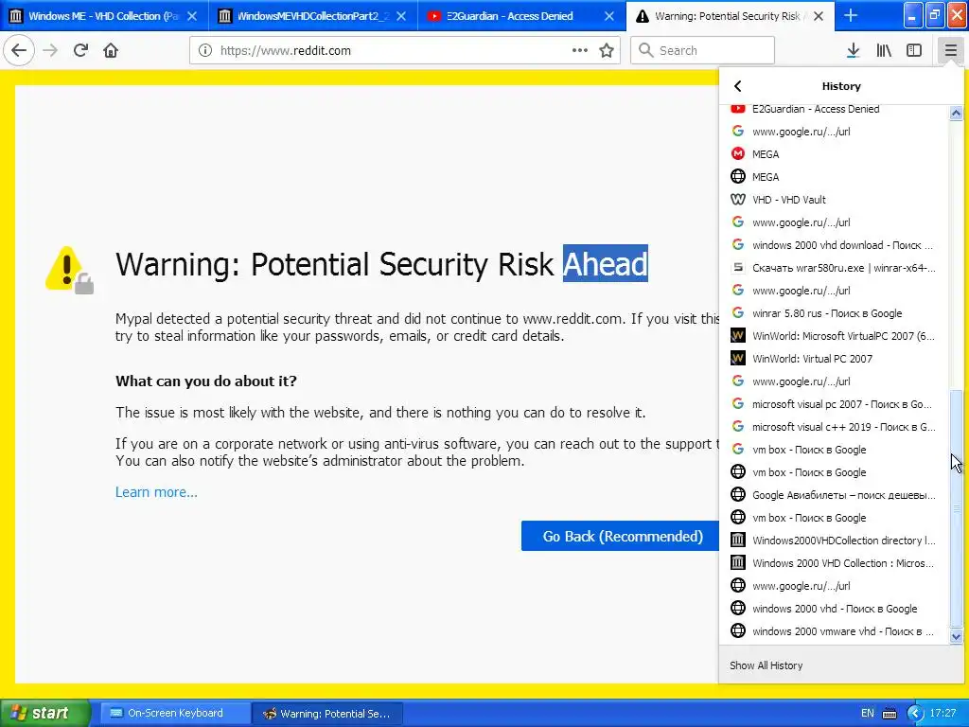Switch to Windows ME - VHD Collection tab
The width and height of the screenshot is (969, 727).
tap(104, 16)
